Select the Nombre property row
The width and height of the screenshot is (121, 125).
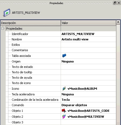[x=61, y=39]
